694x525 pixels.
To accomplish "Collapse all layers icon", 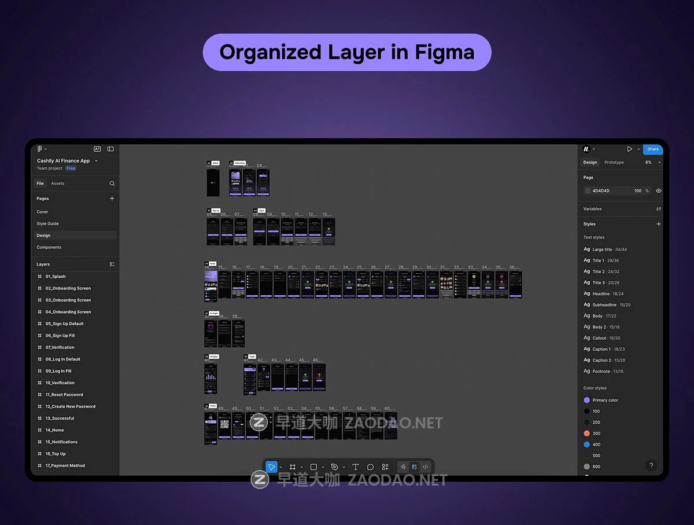I will coord(112,265).
